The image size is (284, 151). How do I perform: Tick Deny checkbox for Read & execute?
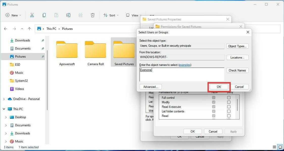(229, 107)
